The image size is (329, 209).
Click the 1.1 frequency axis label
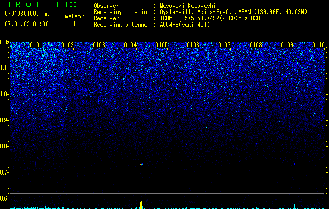click(4, 68)
